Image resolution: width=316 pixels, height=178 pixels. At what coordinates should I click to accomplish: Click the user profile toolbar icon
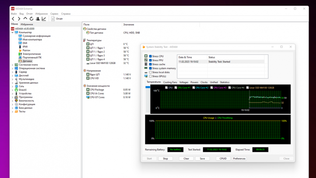[x=38, y=19]
